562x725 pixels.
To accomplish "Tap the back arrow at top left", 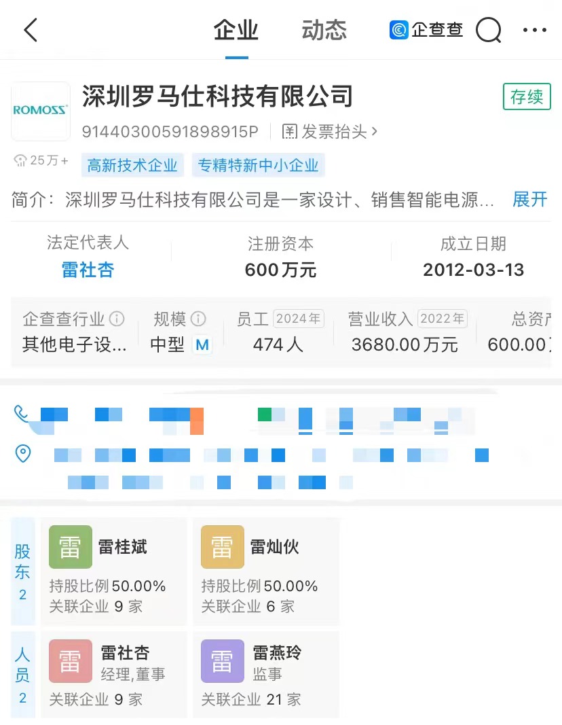I will click(30, 30).
